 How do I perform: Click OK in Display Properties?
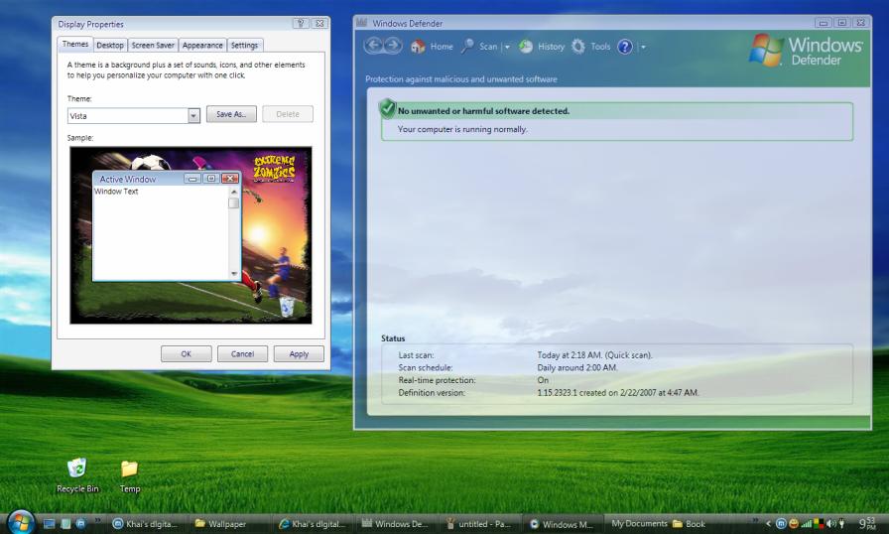[186, 353]
